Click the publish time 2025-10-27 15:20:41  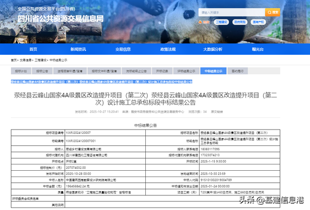(x=104, y=112)
